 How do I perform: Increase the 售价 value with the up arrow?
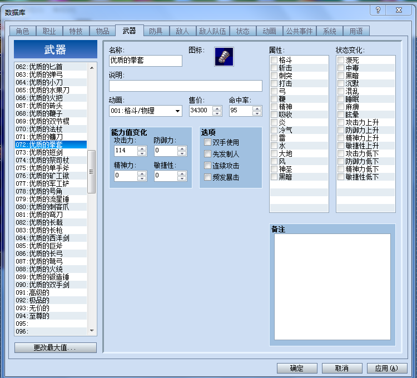217,108
